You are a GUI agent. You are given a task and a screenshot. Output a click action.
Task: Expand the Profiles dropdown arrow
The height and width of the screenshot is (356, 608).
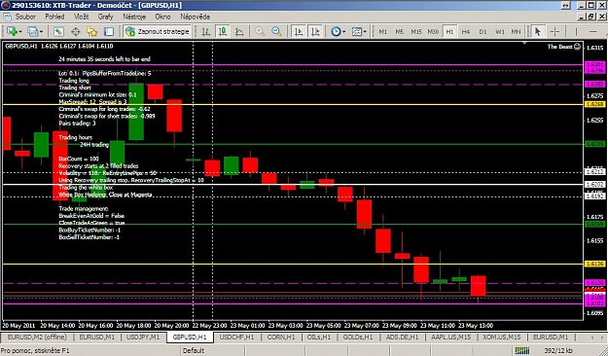(41, 32)
